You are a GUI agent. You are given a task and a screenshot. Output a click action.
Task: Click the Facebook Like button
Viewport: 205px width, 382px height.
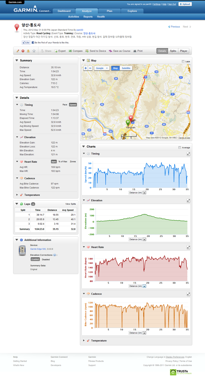pos(26,43)
